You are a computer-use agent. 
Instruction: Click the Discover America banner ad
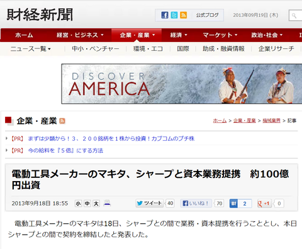[182, 84]
